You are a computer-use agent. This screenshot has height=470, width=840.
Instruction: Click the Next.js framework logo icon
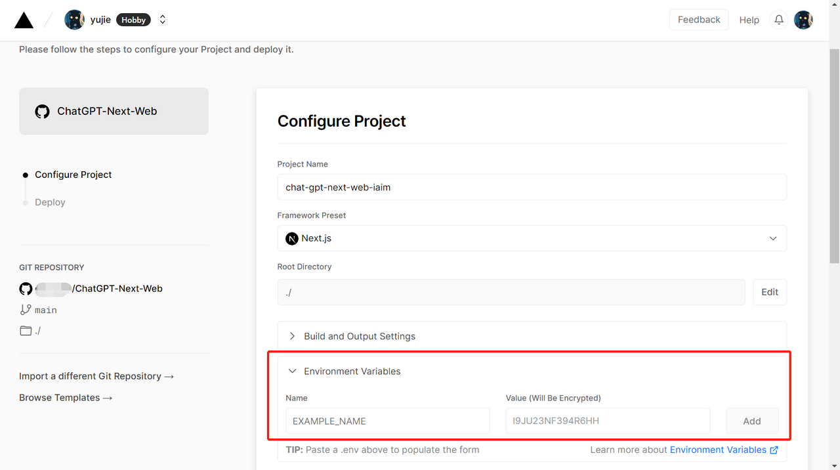tap(292, 238)
